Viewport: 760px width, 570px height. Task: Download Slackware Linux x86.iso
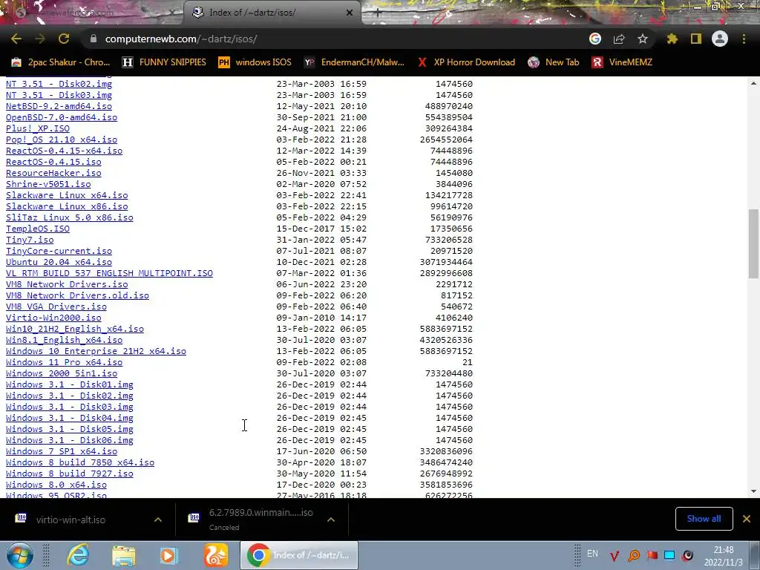67,206
